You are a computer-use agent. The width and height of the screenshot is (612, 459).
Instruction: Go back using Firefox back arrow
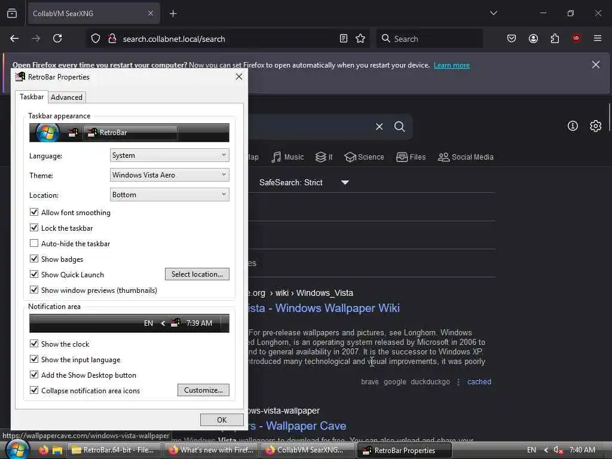[14, 39]
